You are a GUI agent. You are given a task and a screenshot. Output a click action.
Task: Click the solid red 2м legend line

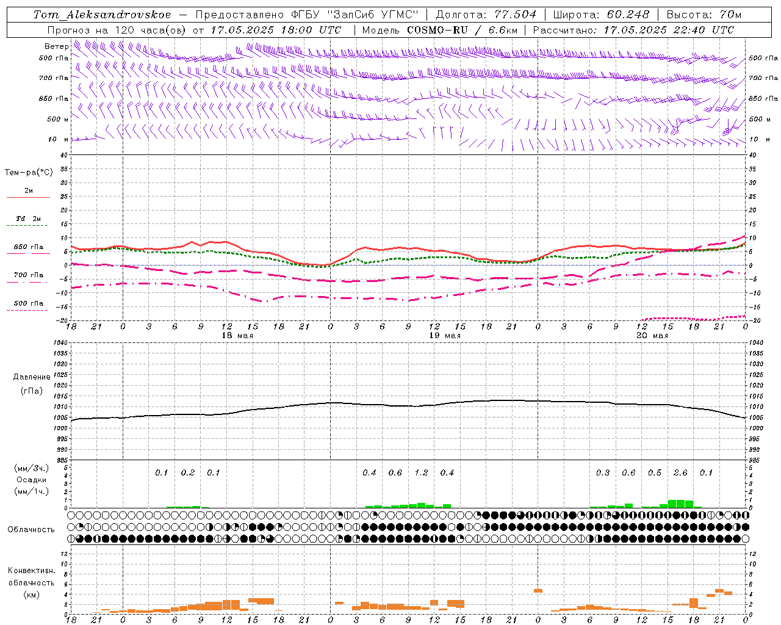point(28,198)
